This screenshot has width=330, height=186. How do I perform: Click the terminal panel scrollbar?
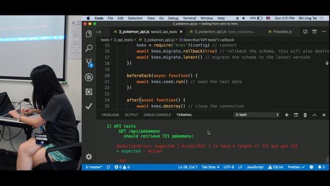(327, 160)
